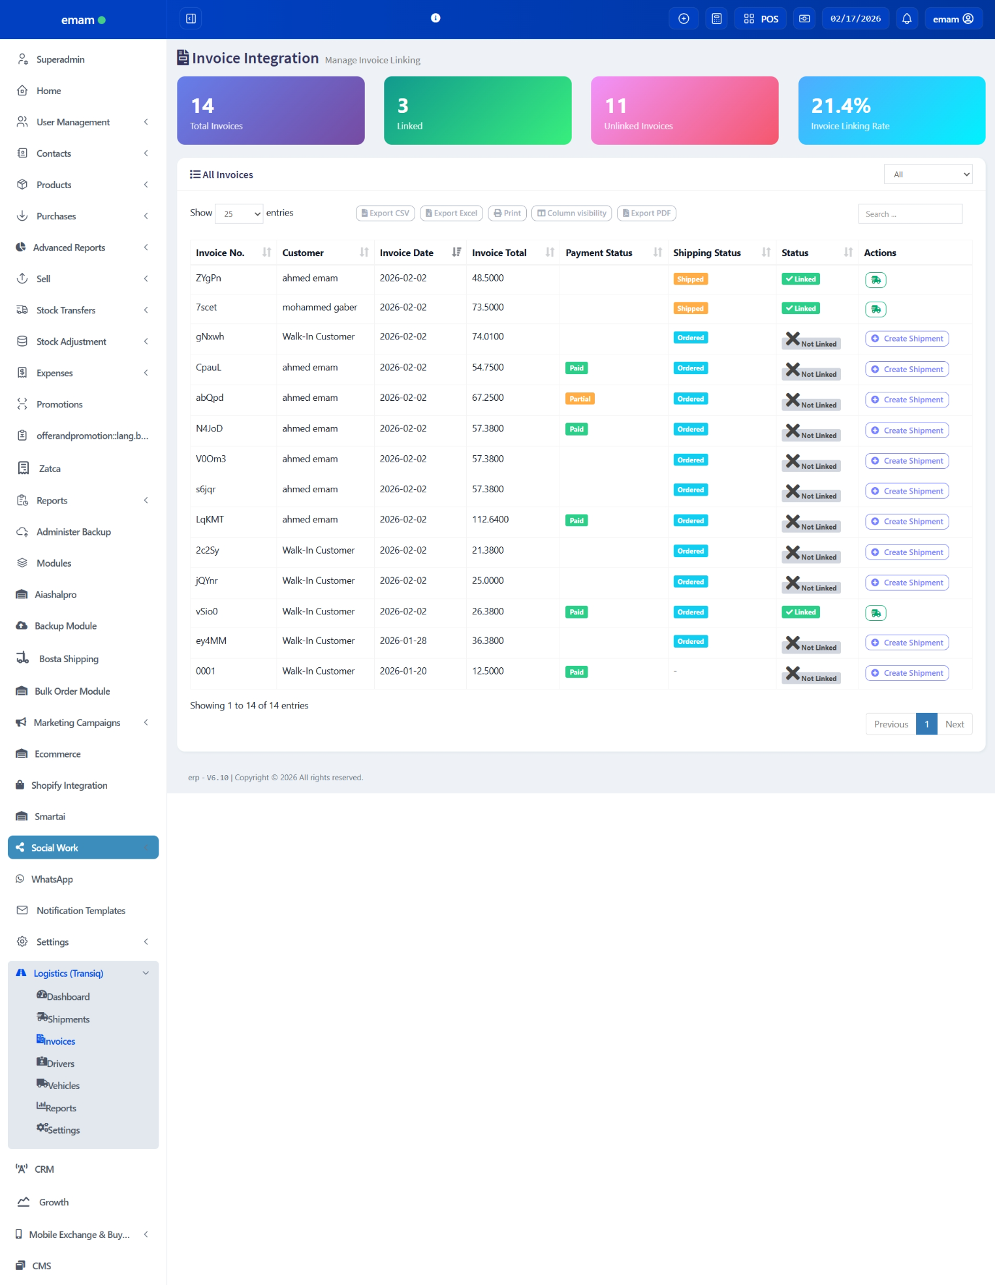The width and height of the screenshot is (995, 1285).
Task: Open the entries-per-page dropdown
Action: (x=239, y=214)
